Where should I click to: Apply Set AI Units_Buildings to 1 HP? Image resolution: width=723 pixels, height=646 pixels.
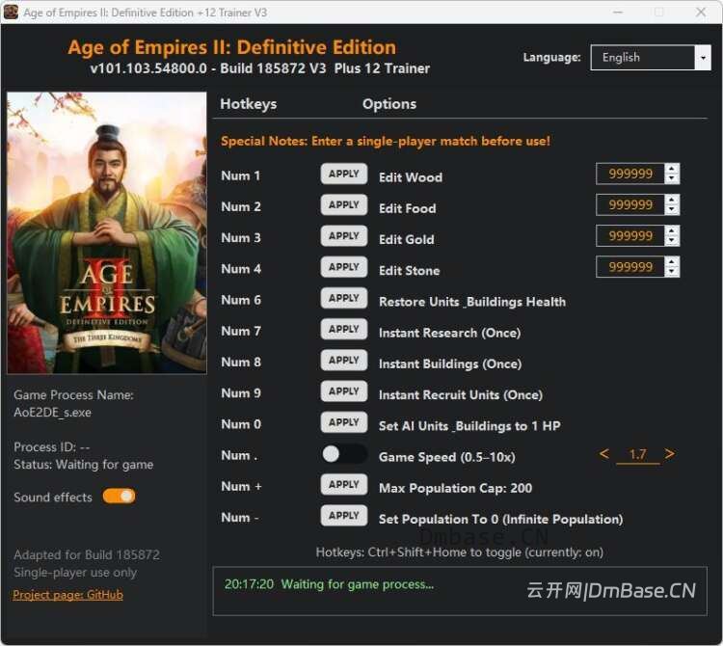[x=344, y=422]
